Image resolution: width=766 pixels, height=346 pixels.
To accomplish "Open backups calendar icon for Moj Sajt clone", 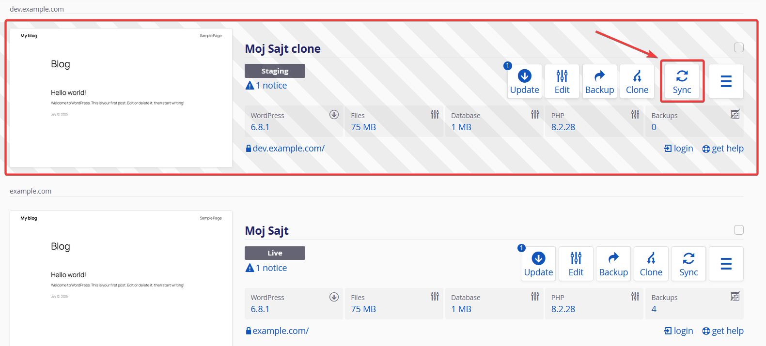I will [735, 114].
